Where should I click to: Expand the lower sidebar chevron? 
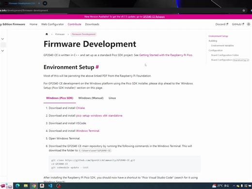2,51
